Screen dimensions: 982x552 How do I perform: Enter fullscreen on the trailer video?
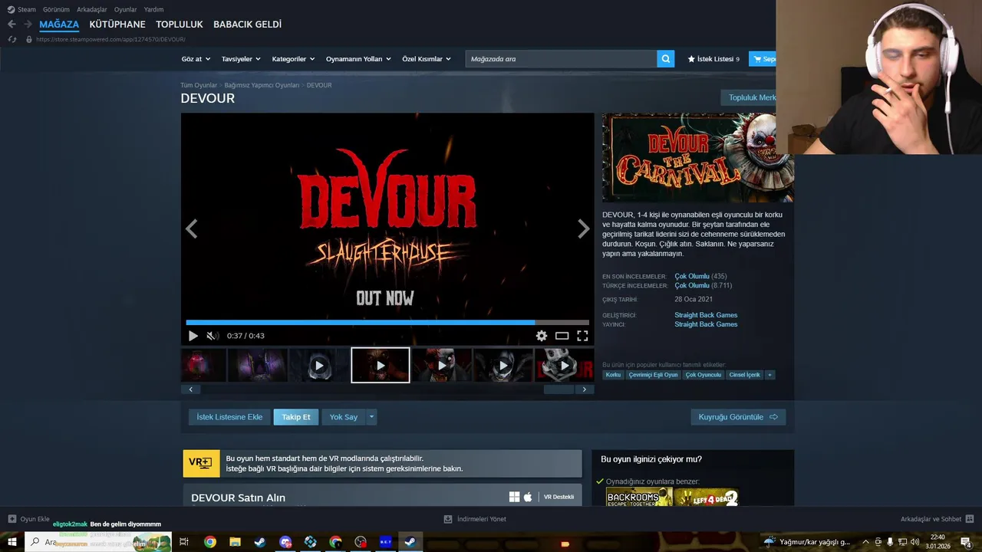582,336
